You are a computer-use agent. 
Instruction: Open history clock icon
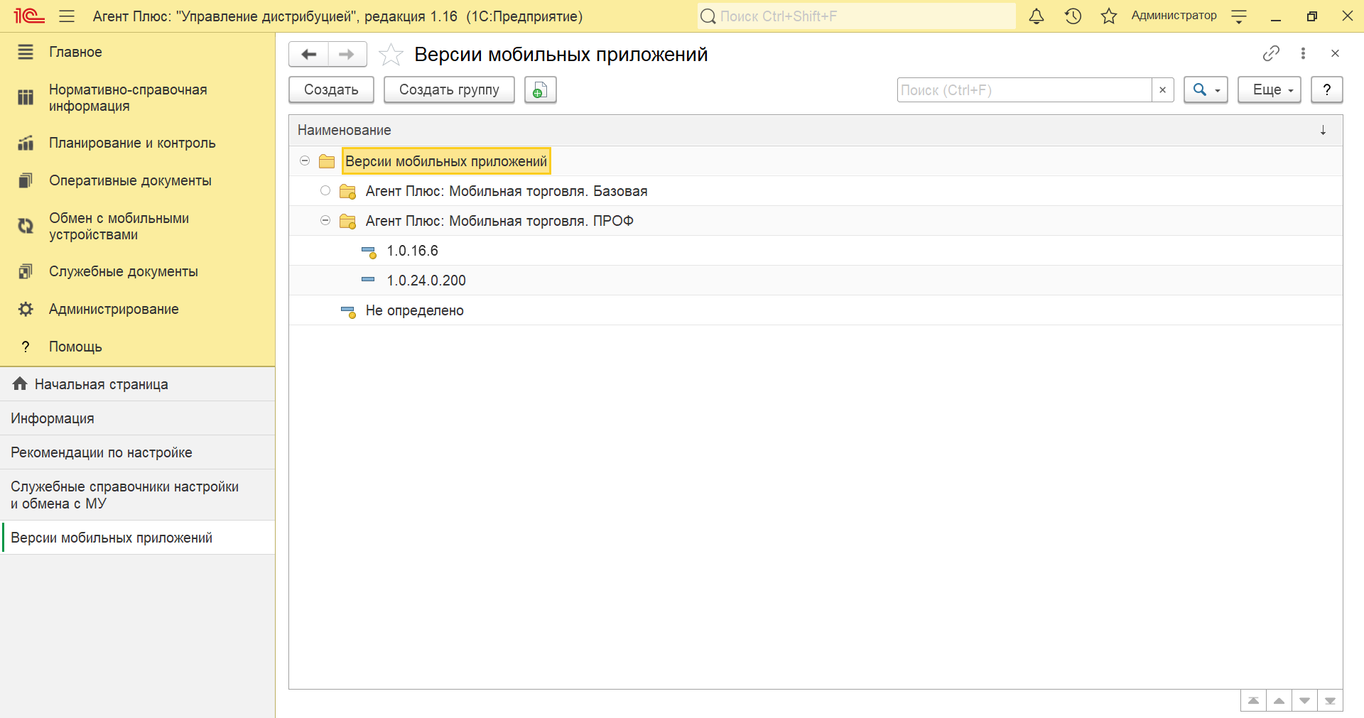point(1073,16)
